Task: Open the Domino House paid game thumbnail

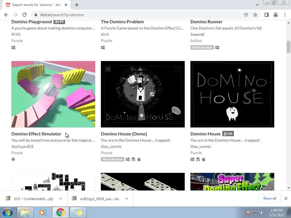Action: 232,94
